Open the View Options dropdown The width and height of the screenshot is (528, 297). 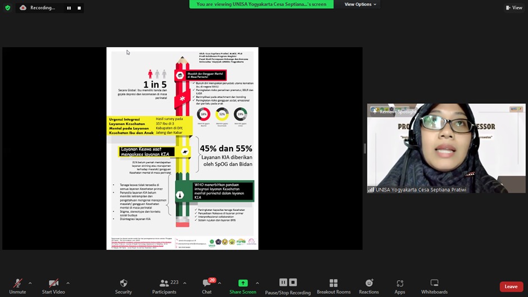360,4
